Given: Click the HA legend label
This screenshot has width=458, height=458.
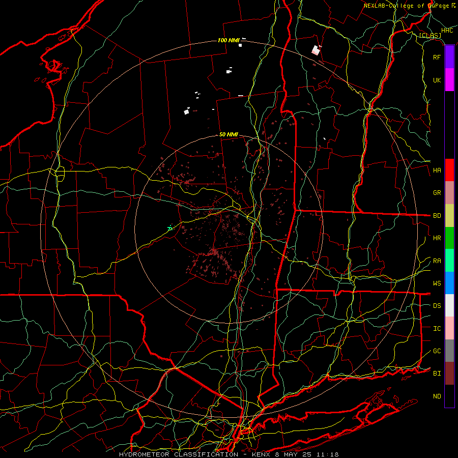Looking at the screenshot, I should pos(437,170).
